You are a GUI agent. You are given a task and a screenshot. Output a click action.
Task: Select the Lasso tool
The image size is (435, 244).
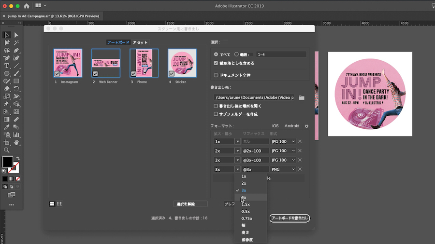tap(7, 50)
